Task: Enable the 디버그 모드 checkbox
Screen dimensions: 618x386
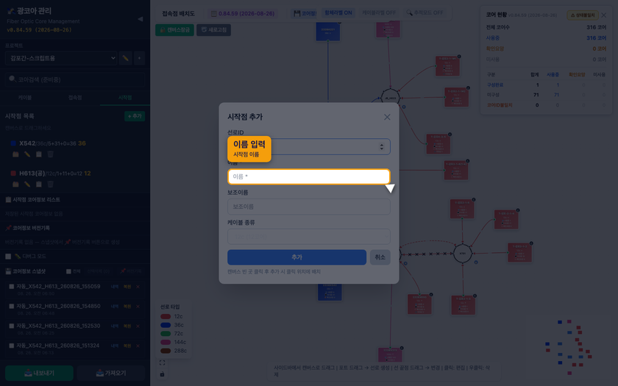Action: (8, 257)
